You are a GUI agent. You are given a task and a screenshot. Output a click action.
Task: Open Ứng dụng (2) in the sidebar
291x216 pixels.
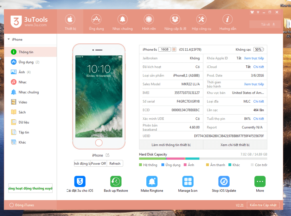pos(30,62)
